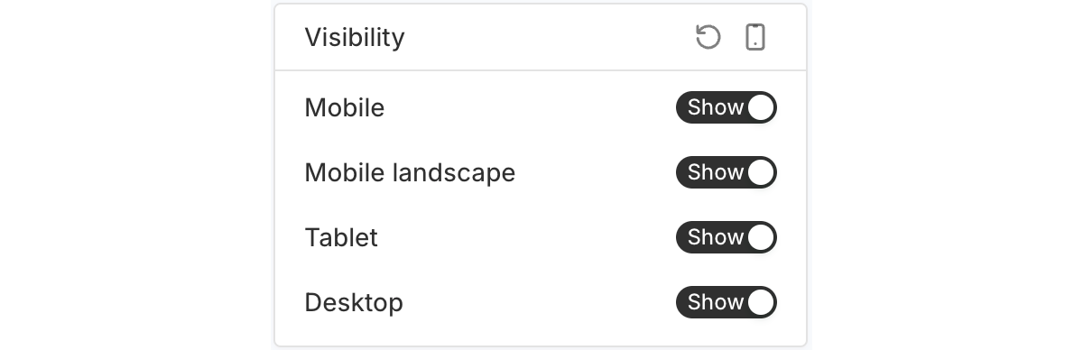Image resolution: width=1083 pixels, height=350 pixels.
Task: Click the knob of Mobile landscape toggle
Action: coord(761,172)
